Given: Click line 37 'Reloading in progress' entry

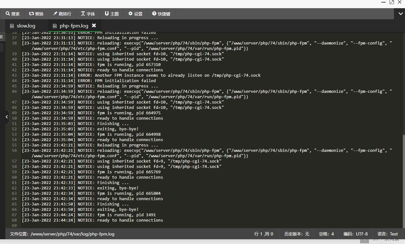Looking at the screenshot, I should pyautogui.click(x=90, y=38).
